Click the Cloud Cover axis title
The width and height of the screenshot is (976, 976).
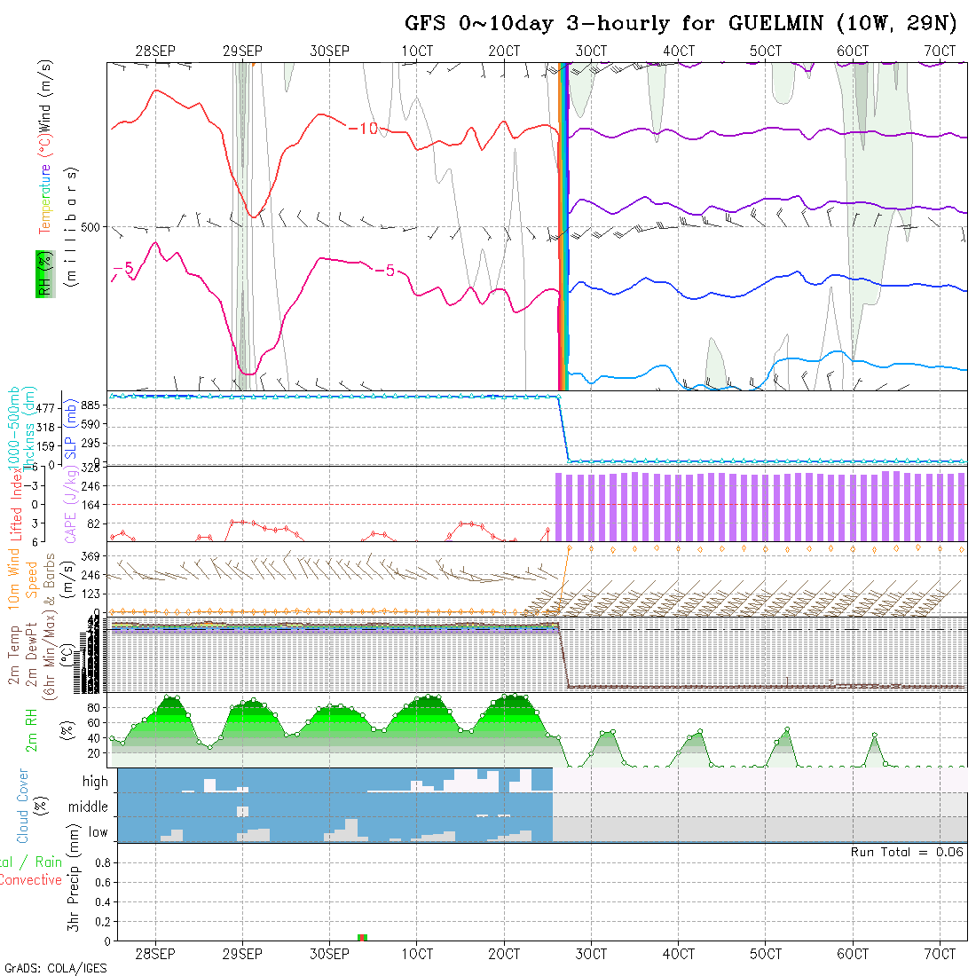23,806
